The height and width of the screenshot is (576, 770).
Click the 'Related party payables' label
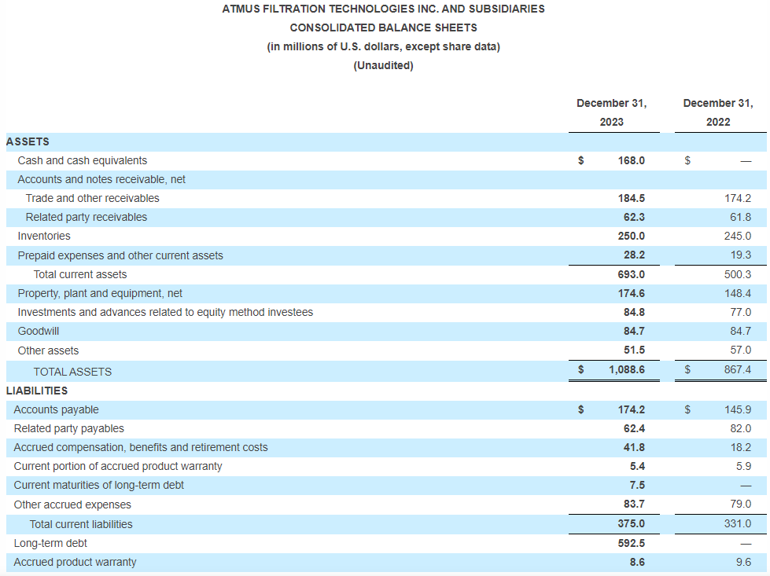point(68,428)
